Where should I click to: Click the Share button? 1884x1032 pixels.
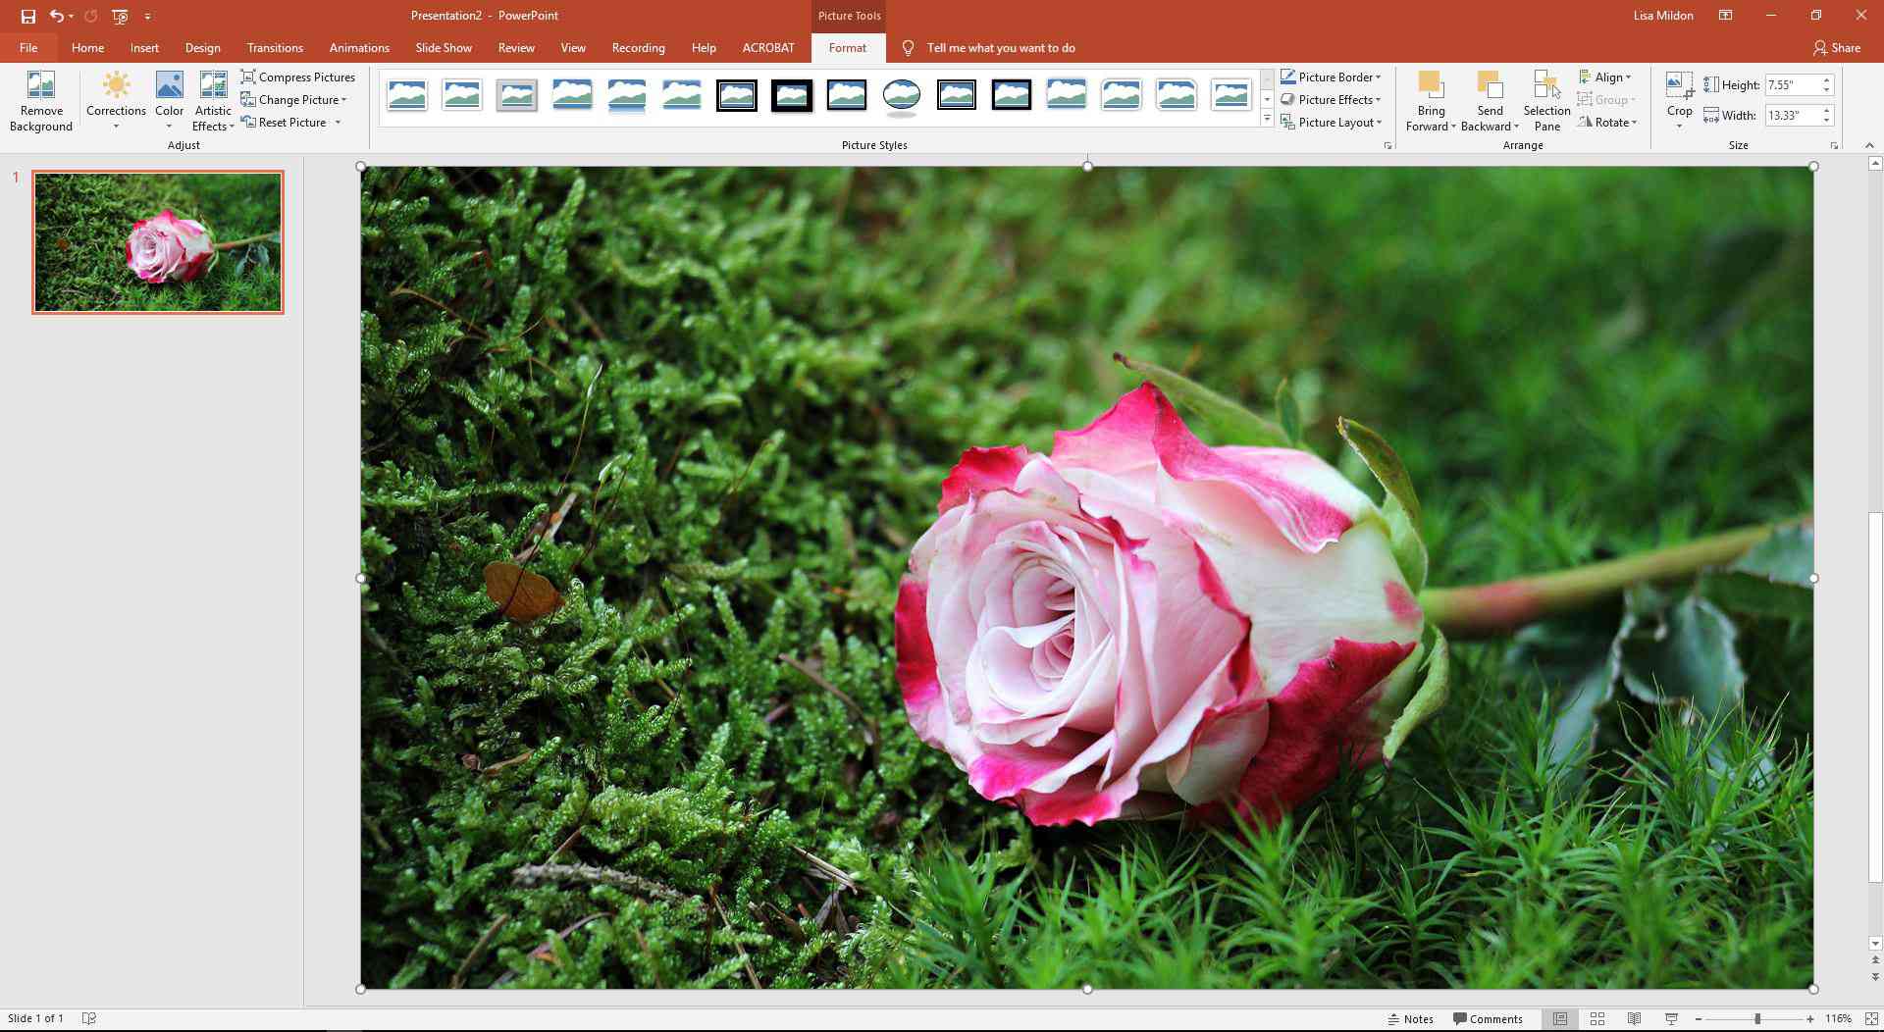(1837, 47)
